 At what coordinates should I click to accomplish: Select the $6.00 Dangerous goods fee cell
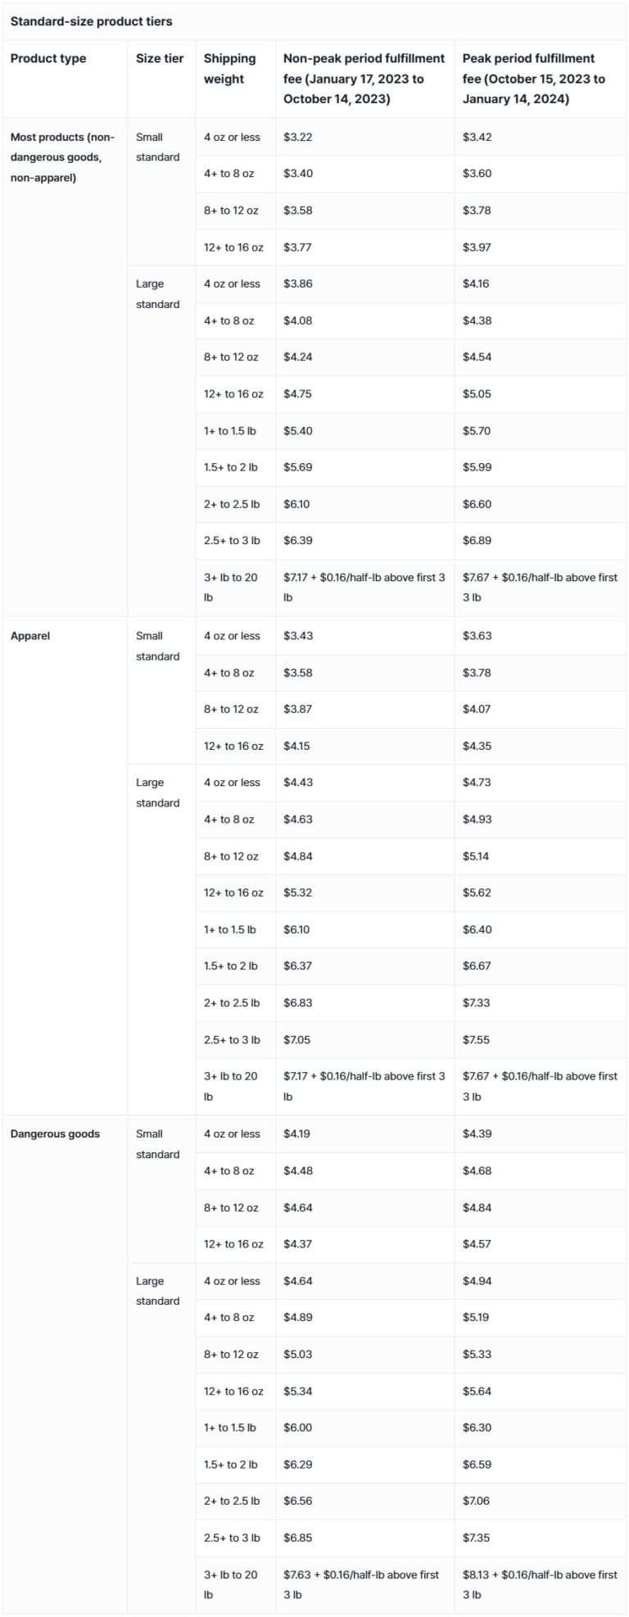point(298,1428)
